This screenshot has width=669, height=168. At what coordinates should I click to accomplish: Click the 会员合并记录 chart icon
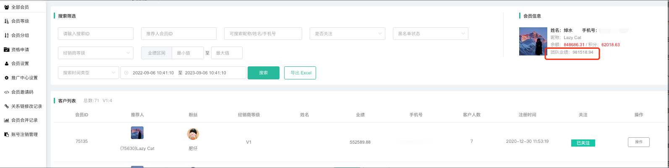pyautogui.click(x=7, y=121)
